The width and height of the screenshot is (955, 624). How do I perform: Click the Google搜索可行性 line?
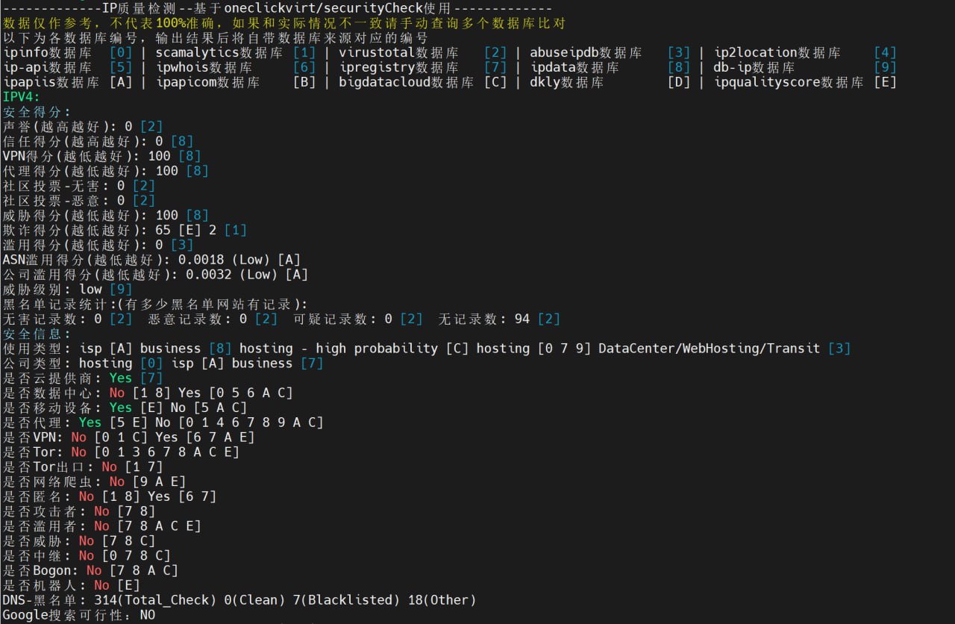point(79,615)
